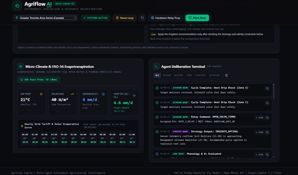
Task: Click the location pin icon beside farm selector
Action: (17, 18)
